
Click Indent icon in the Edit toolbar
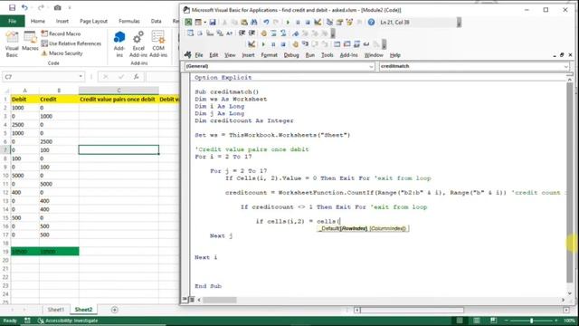point(242,34)
